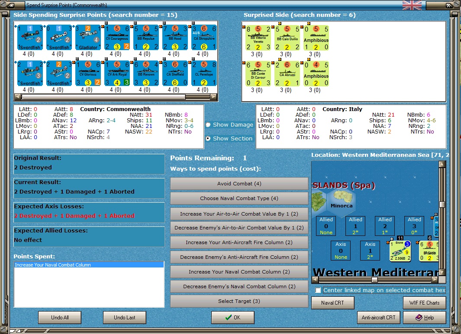Click Select Target (3)
Image resolution: width=461 pixels, height=334 pixels.
pos(239,301)
